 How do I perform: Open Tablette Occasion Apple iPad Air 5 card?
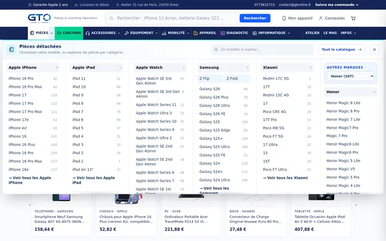point(321,217)
